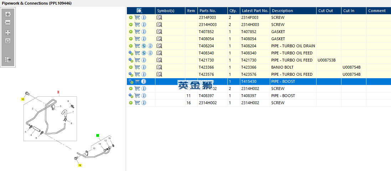Click the search icon in the table header
This screenshot has height=171, width=391.
click(x=139, y=11)
